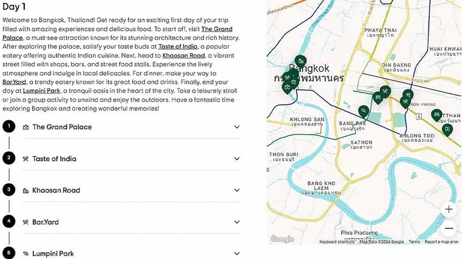This screenshot has height=259, width=462.
Task: Select the Khaosan Road itinerary row title
Action: [56, 191]
